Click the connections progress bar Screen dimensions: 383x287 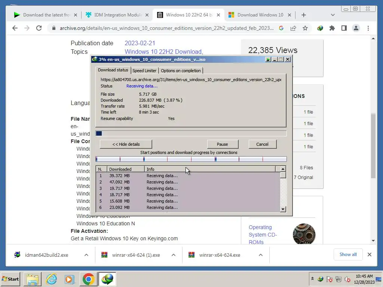tap(191, 159)
